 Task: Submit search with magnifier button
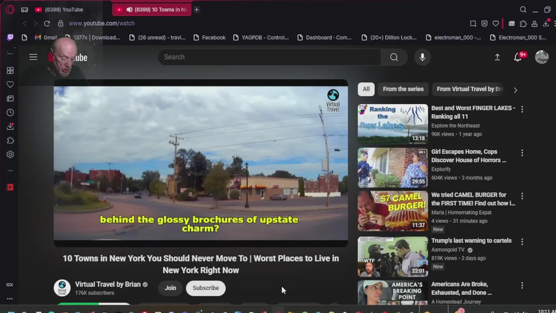point(394,57)
